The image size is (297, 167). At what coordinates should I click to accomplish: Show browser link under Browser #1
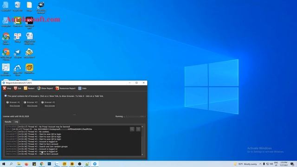tap(15, 106)
